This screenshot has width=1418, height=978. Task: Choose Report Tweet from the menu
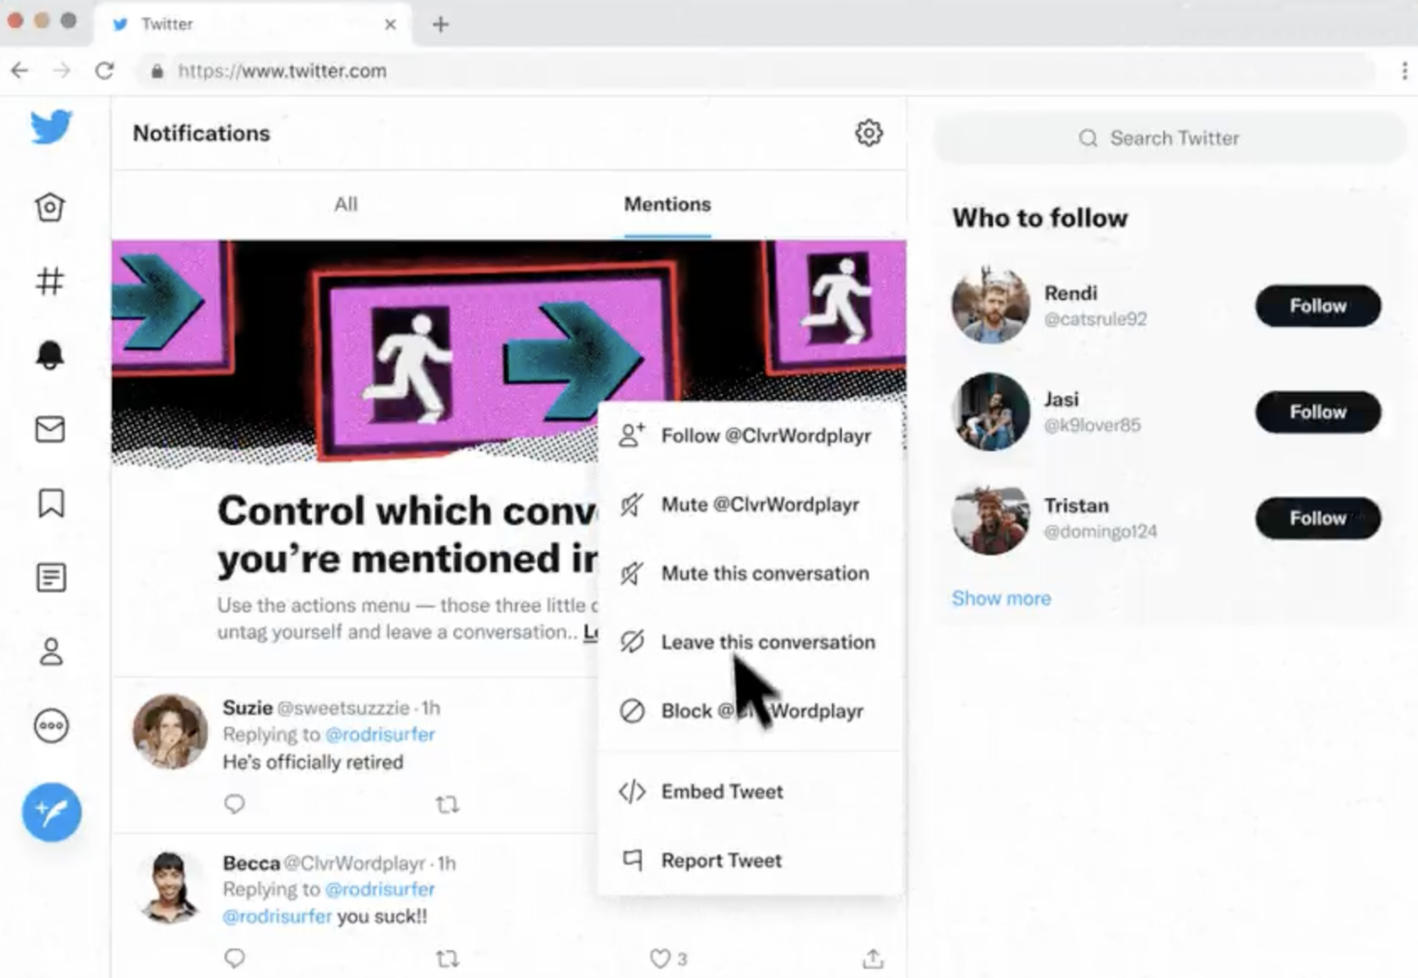(721, 860)
